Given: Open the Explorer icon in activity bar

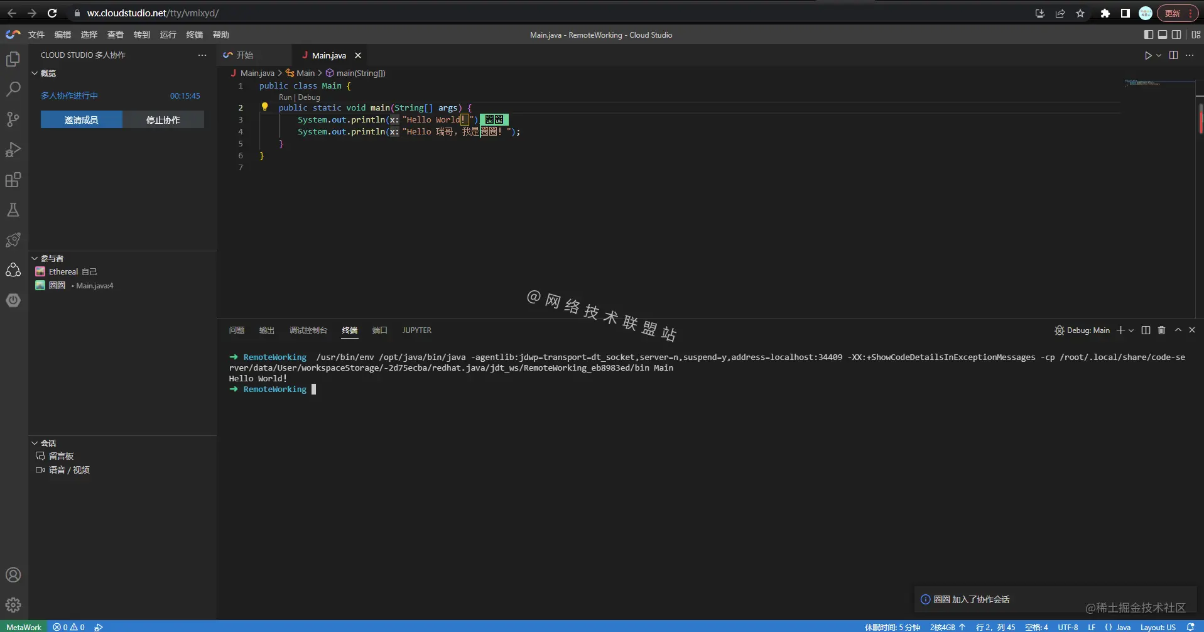Looking at the screenshot, I should (13, 59).
